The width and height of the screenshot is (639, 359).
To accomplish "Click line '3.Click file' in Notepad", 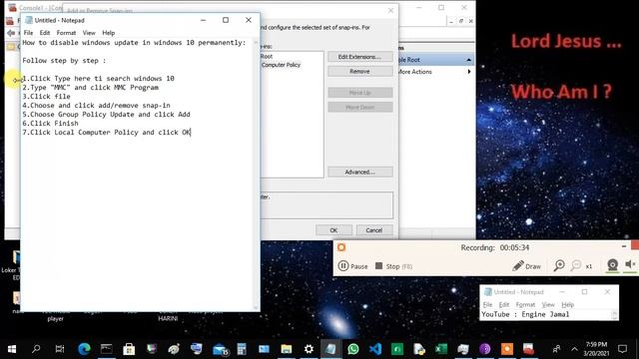I will [x=47, y=97].
